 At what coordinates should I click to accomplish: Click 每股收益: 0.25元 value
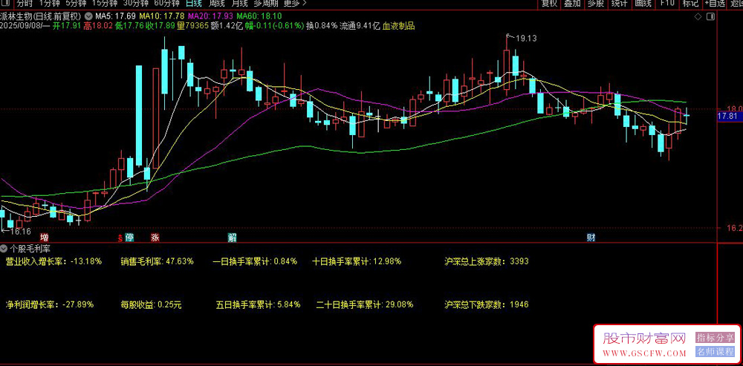click(151, 304)
